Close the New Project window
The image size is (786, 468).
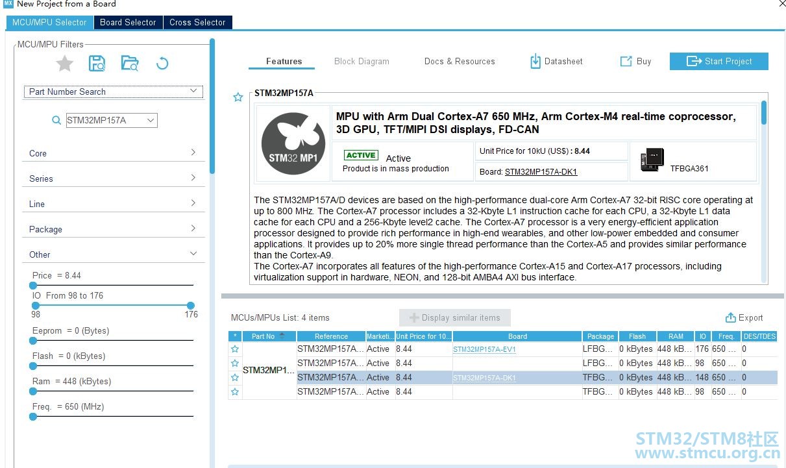[781, 4]
